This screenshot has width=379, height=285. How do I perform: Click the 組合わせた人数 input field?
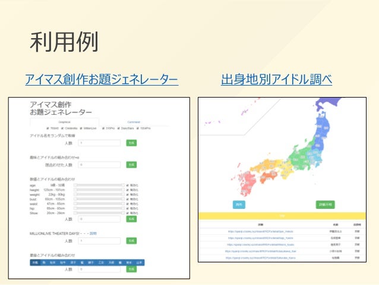point(99,165)
